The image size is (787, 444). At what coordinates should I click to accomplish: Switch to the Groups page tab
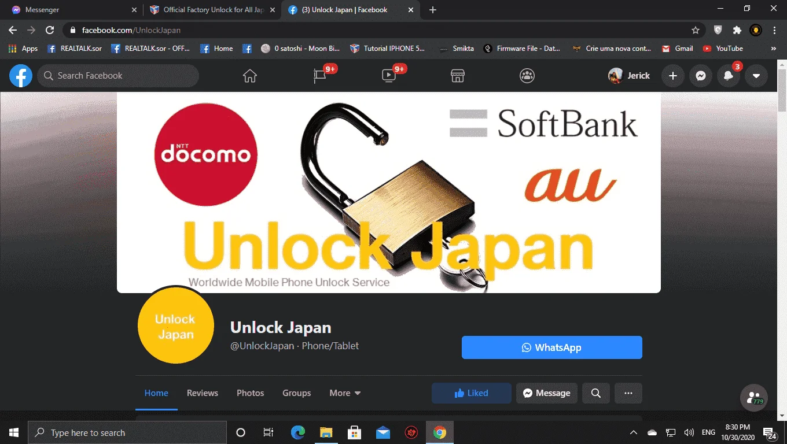coord(297,393)
